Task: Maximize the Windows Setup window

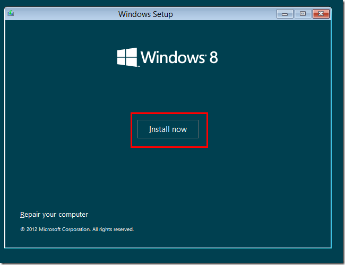Action: [303, 14]
